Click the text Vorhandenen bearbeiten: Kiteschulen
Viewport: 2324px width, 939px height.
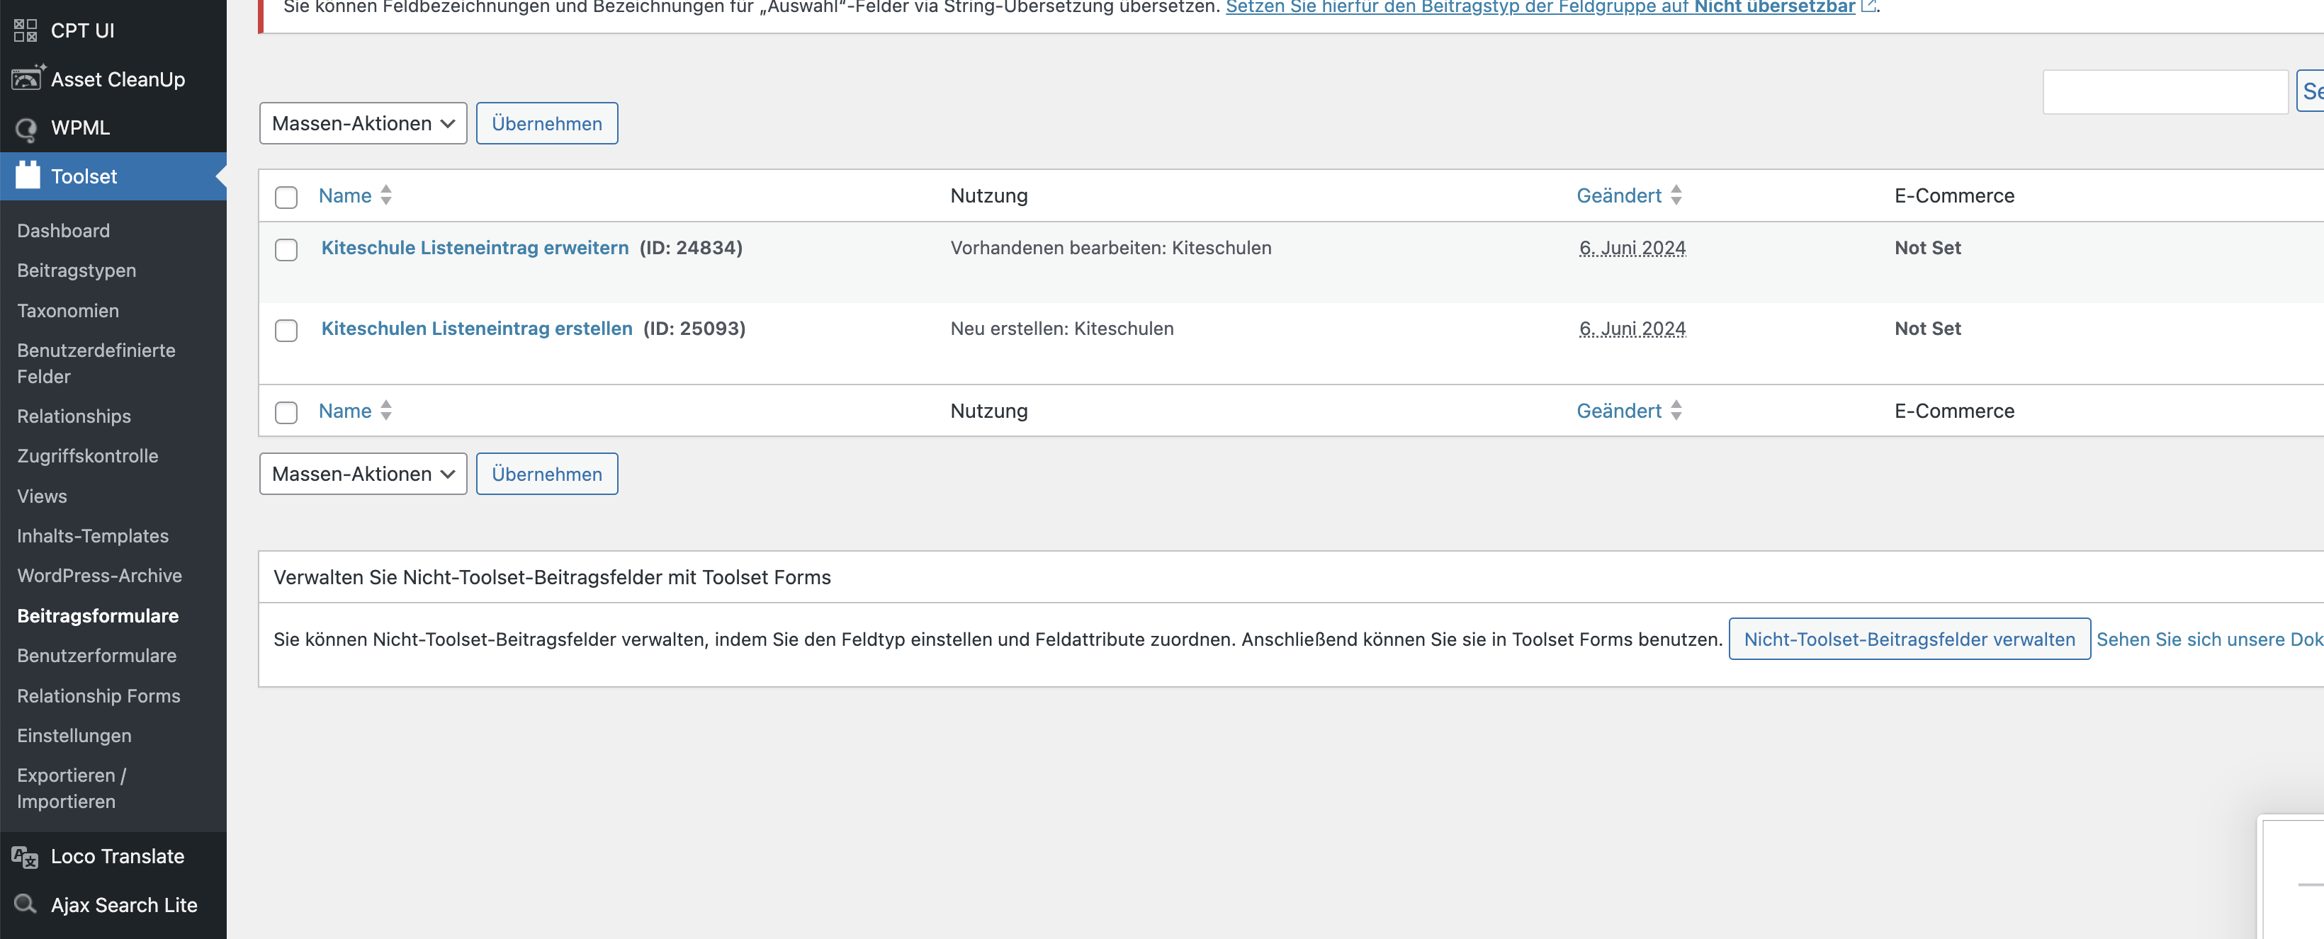(1110, 248)
